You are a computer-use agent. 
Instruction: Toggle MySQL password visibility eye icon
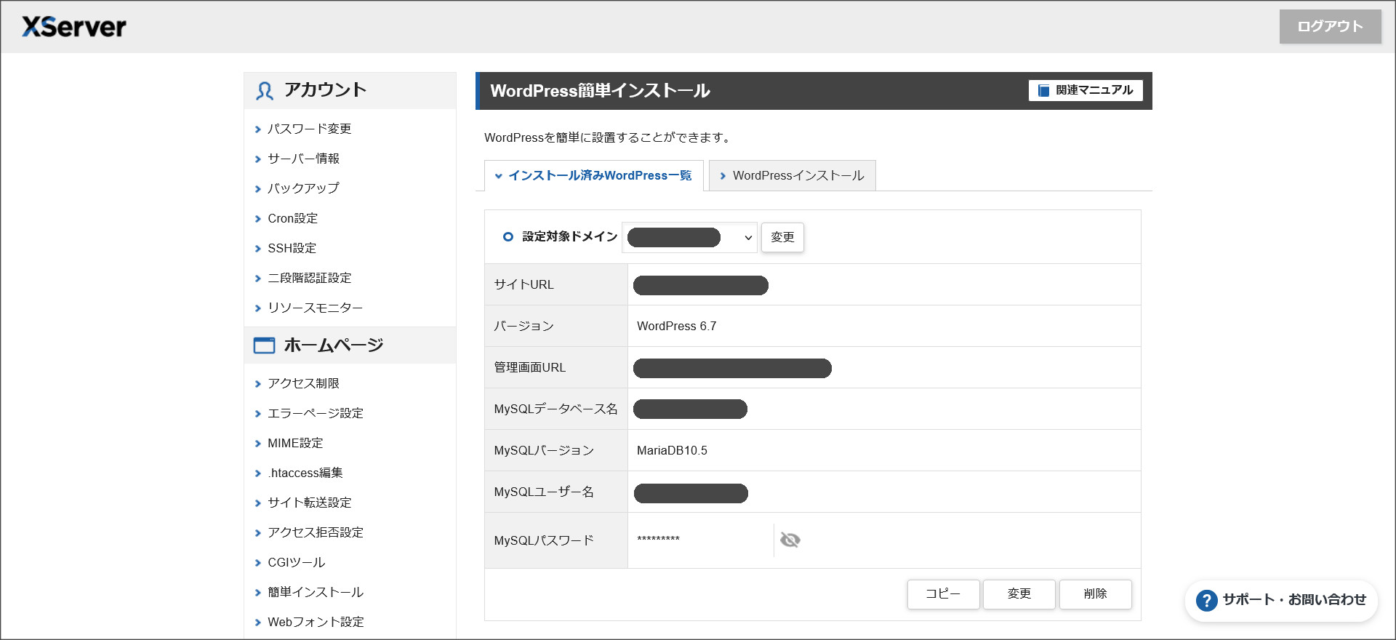click(790, 540)
